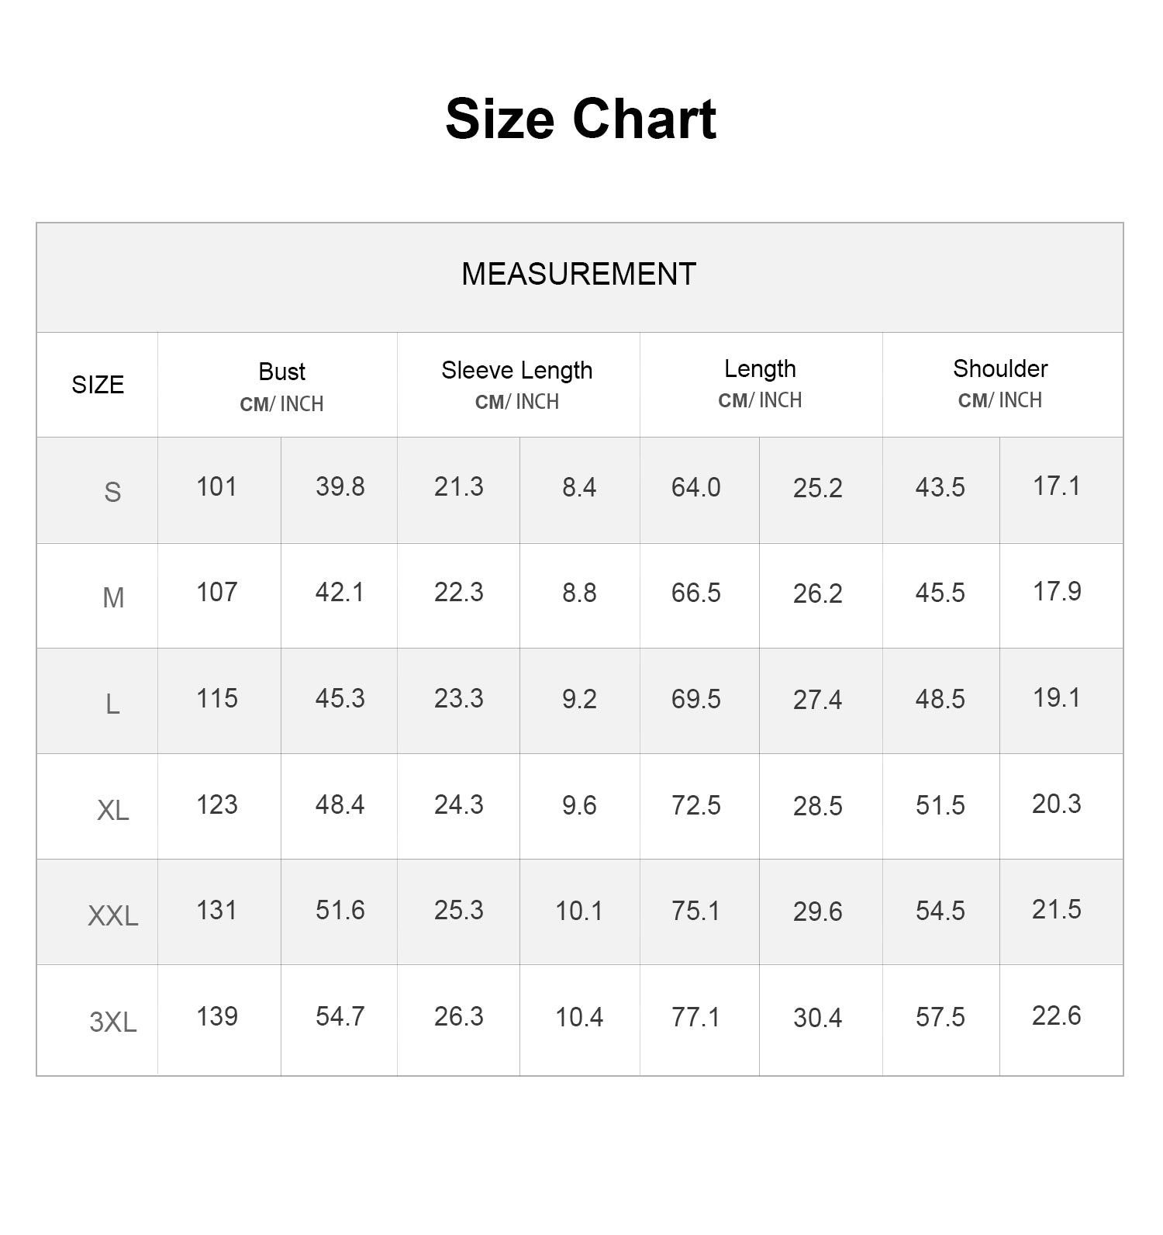This screenshot has height=1235, width=1163.
Task: Click the 23.3 sleeve length cell
Action: pos(458,701)
